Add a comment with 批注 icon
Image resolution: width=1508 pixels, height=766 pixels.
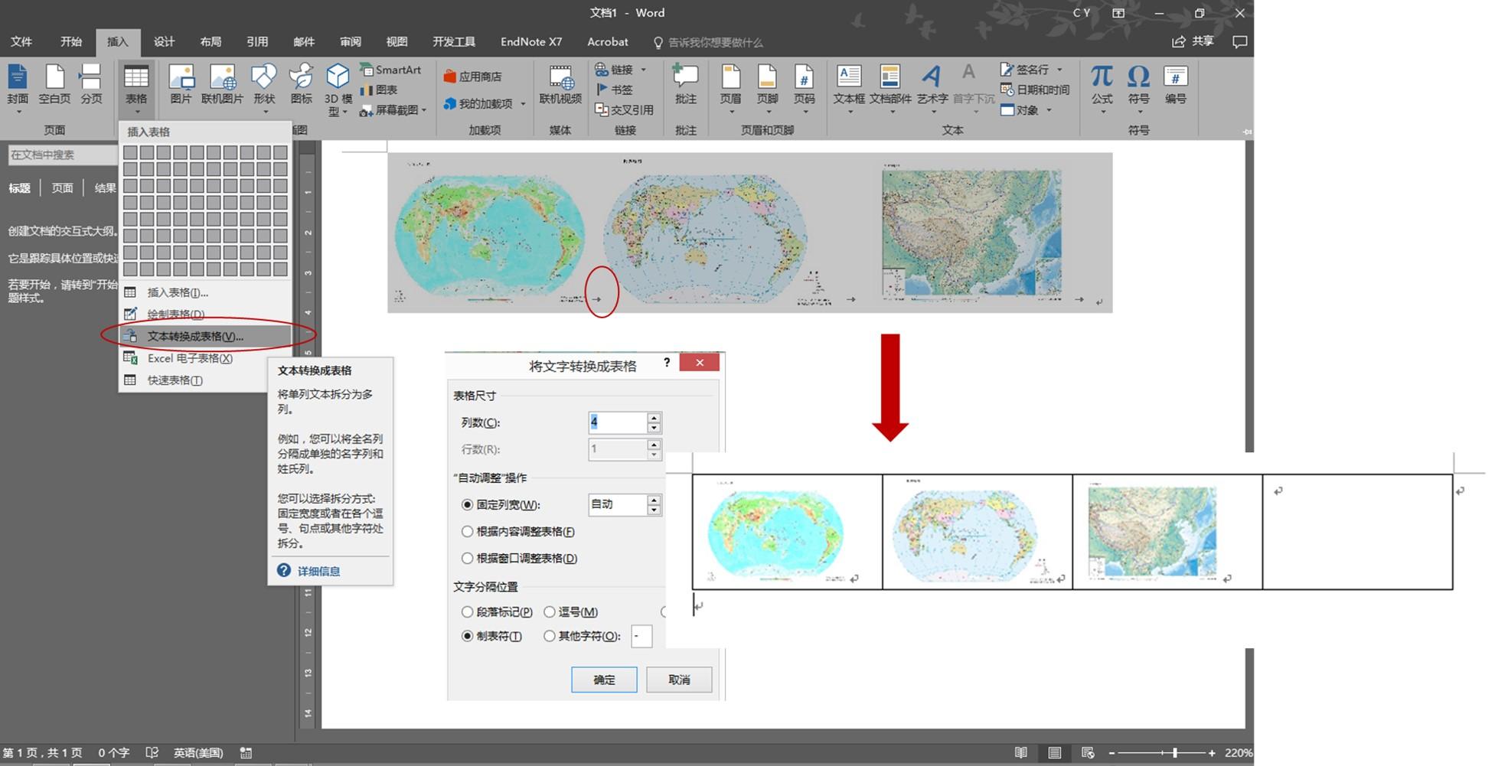pyautogui.click(x=685, y=84)
